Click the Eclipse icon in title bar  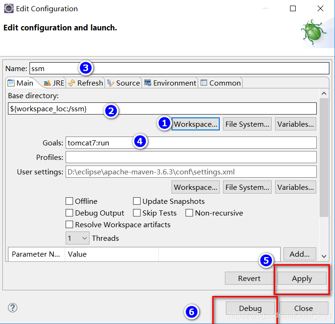(x=9, y=8)
